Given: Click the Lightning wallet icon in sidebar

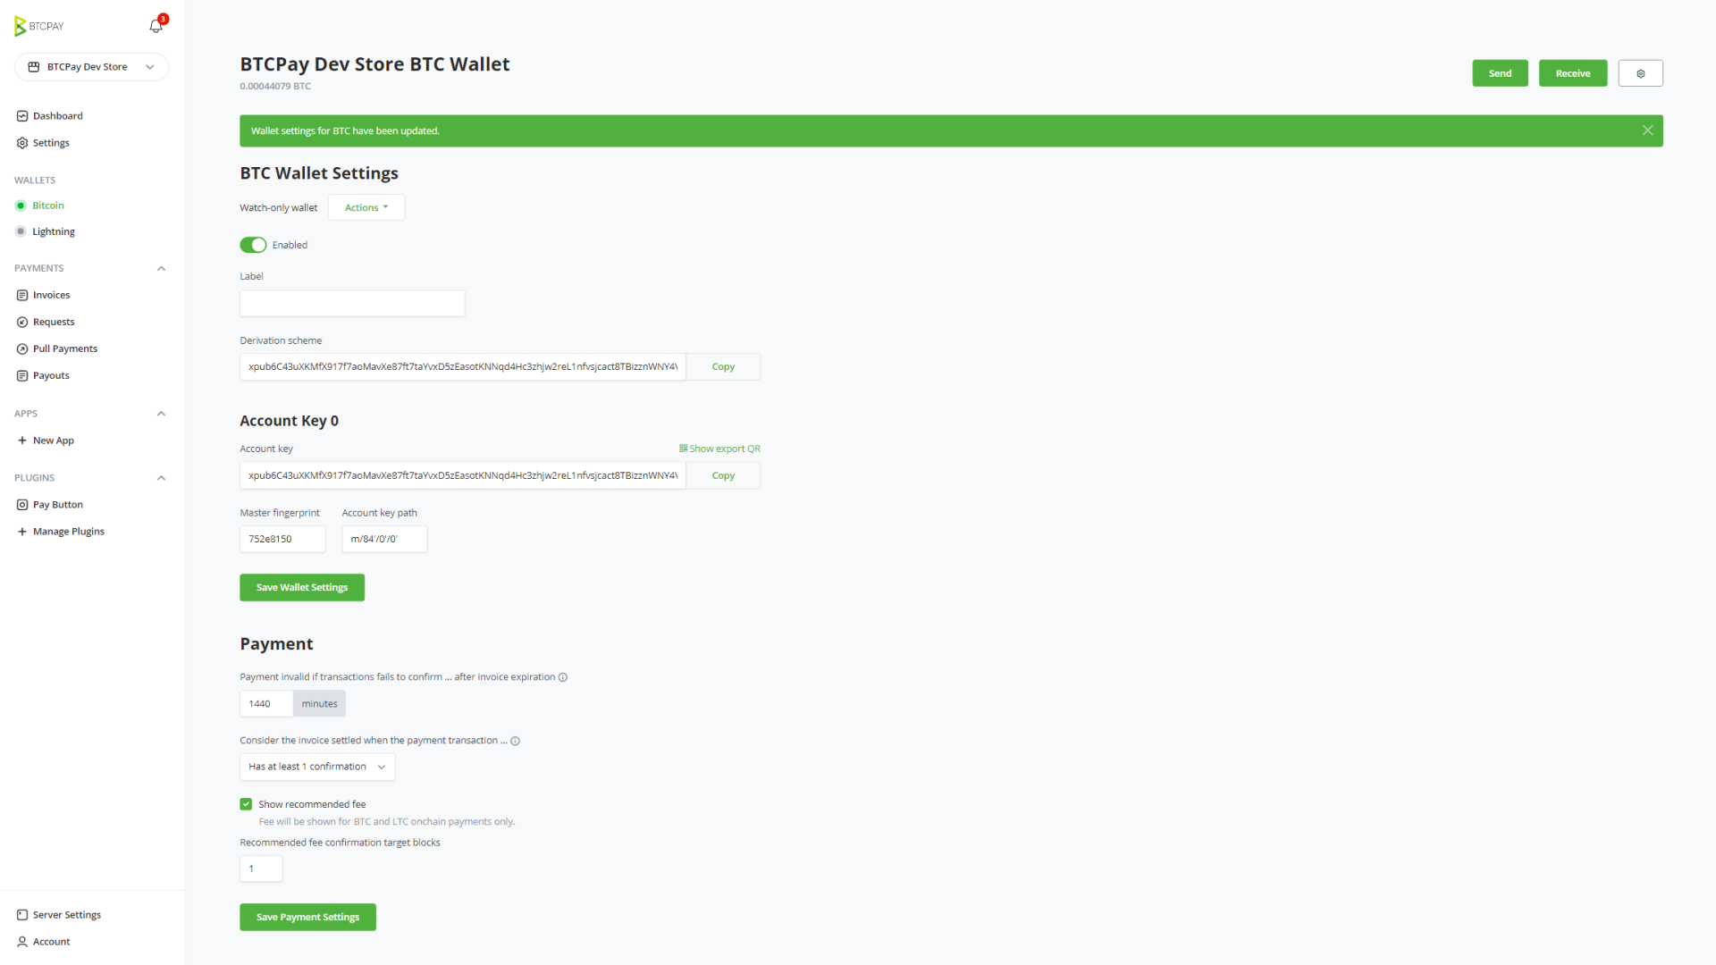Looking at the screenshot, I should (x=20, y=231).
